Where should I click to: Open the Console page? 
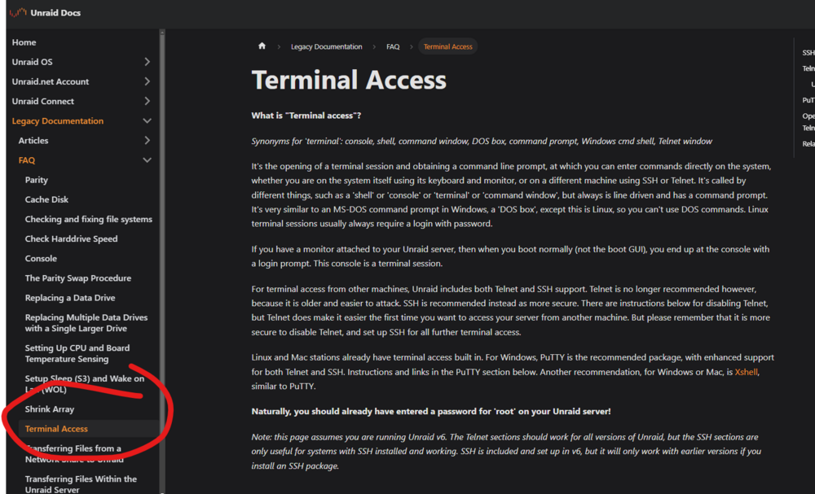[41, 259]
